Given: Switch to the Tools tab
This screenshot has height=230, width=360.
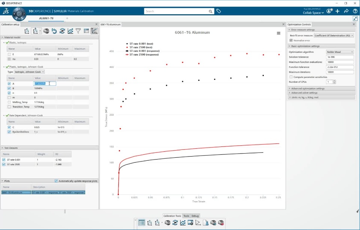Looking at the screenshot, I should tap(186, 216).
